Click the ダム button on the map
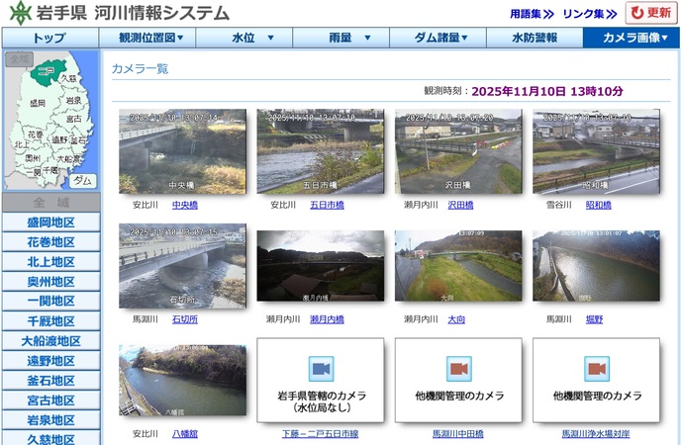Image resolution: width=683 pixels, height=445 pixels. tap(83, 181)
